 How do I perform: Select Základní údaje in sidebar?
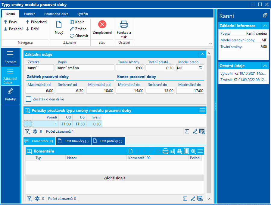(x=10, y=76)
